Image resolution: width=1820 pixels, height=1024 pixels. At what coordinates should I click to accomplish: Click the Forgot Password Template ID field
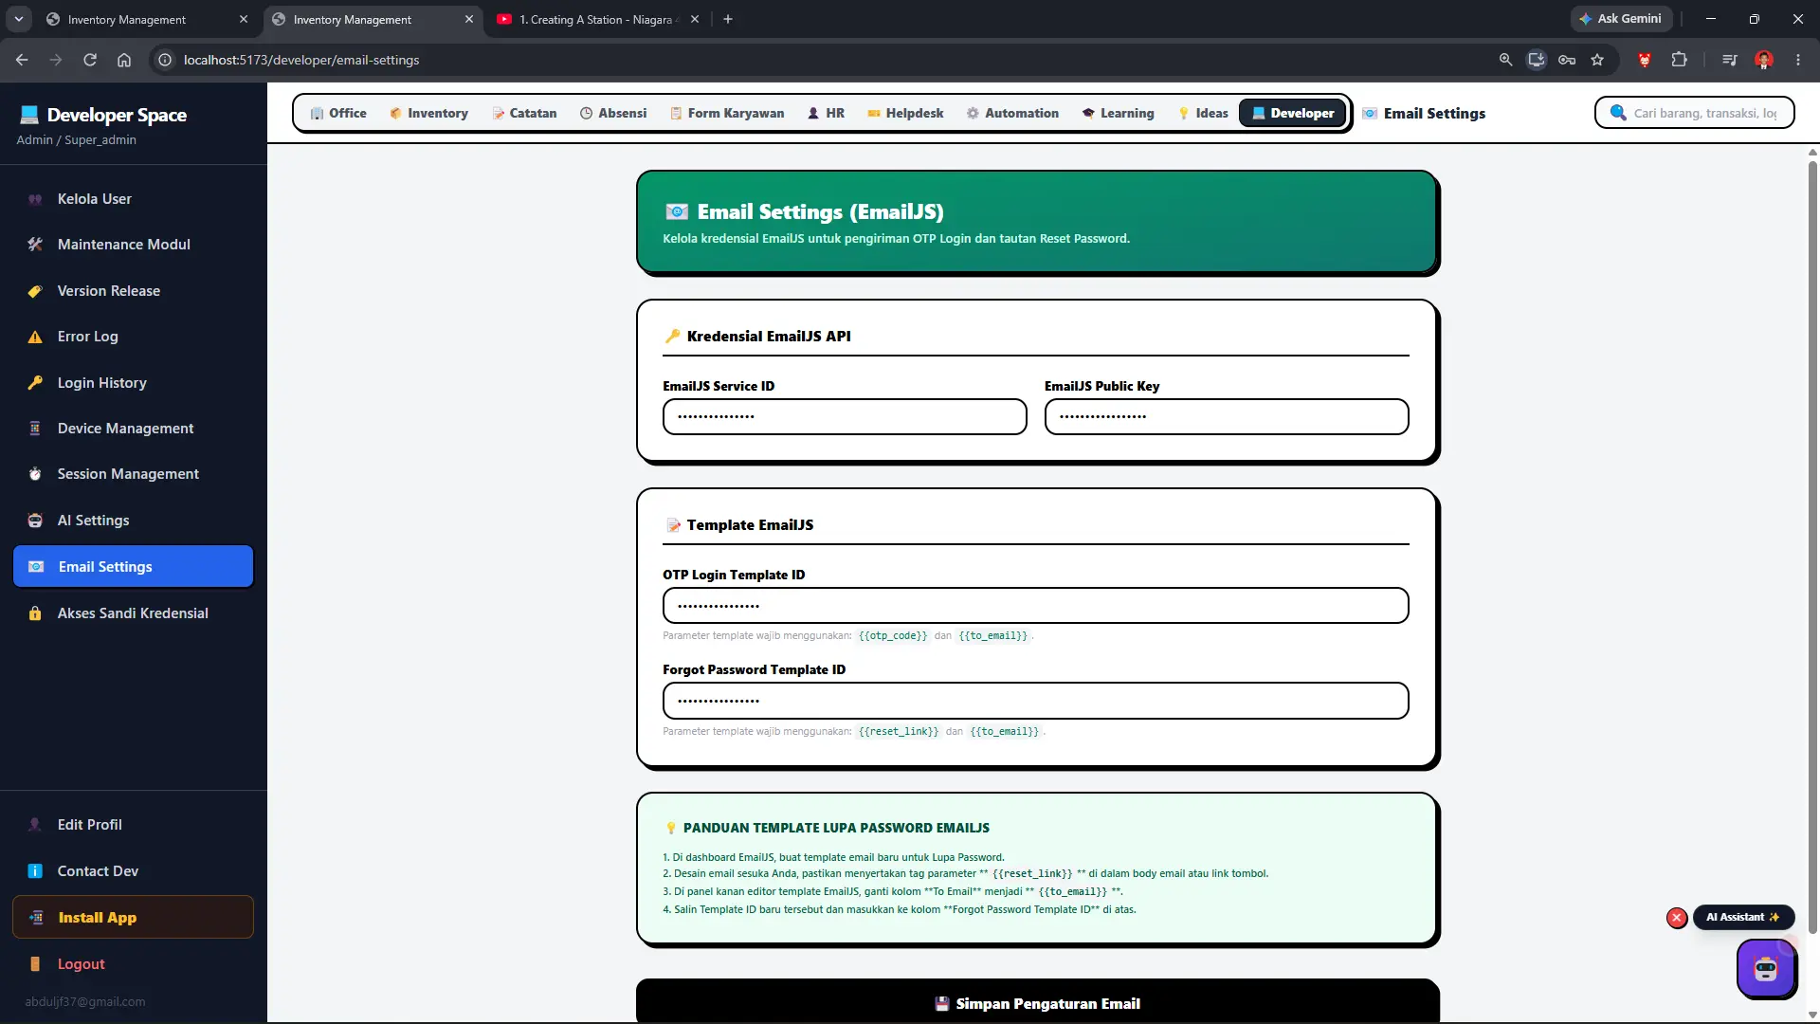pyautogui.click(x=1035, y=701)
